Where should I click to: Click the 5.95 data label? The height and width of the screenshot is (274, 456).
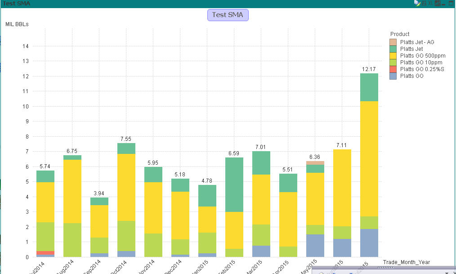[153, 163]
